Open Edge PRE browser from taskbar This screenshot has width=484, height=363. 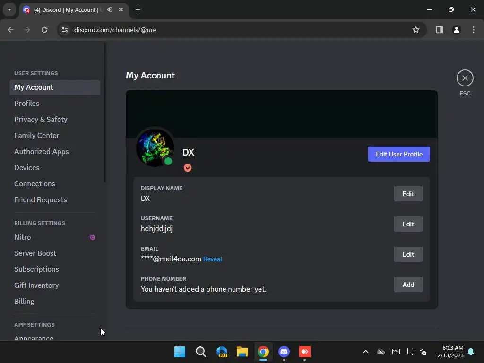coord(222,352)
